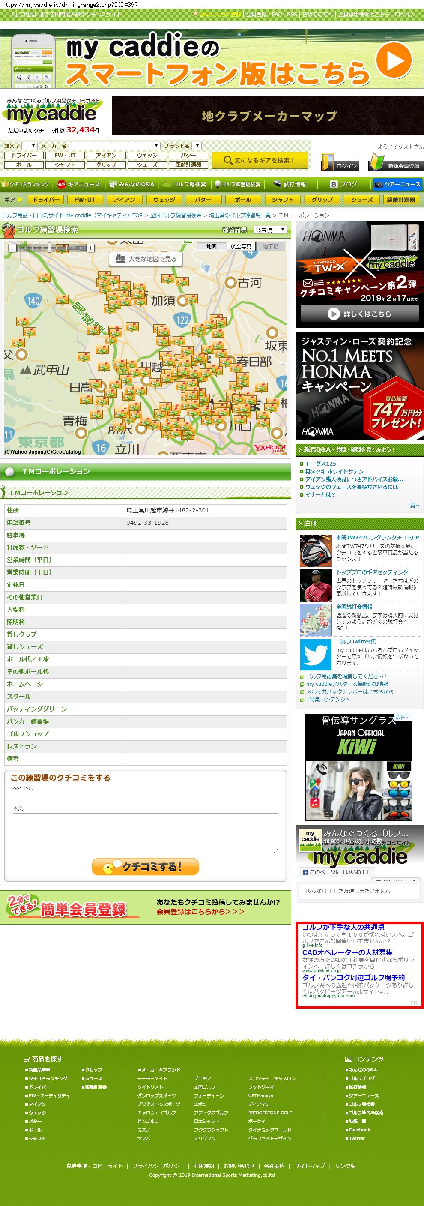
Task: Switch map to 地図 view
Action: tap(212, 247)
